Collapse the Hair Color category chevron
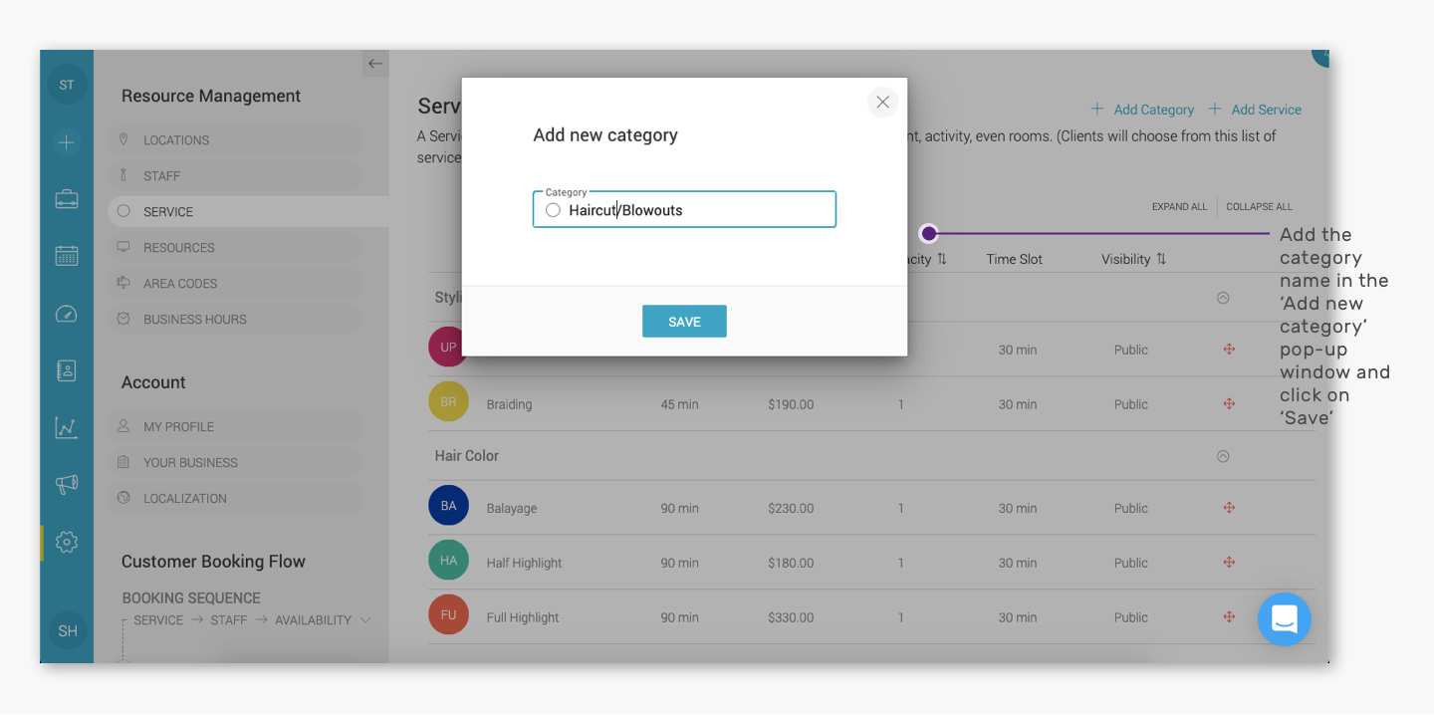 pos(1223,456)
